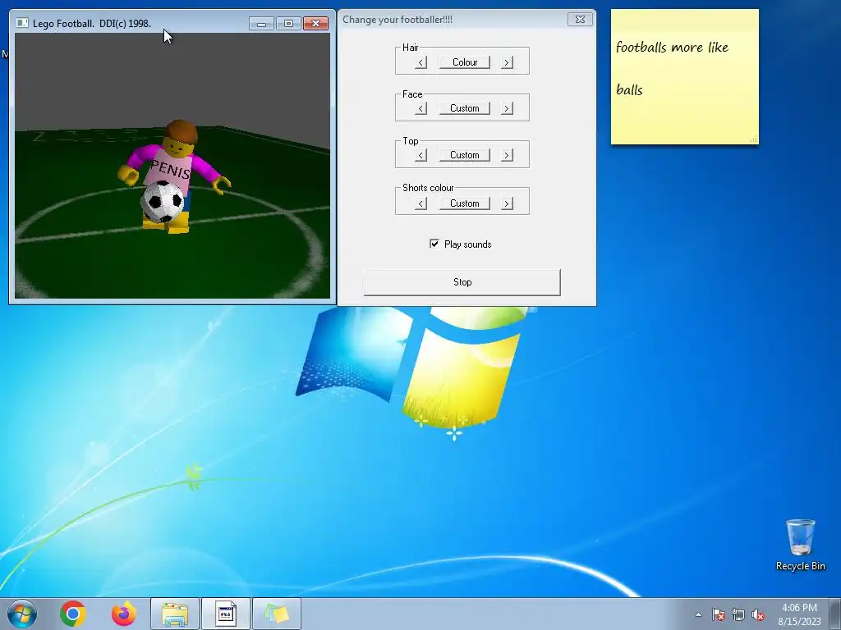Click the Shorts colour Custom button

pos(465,203)
